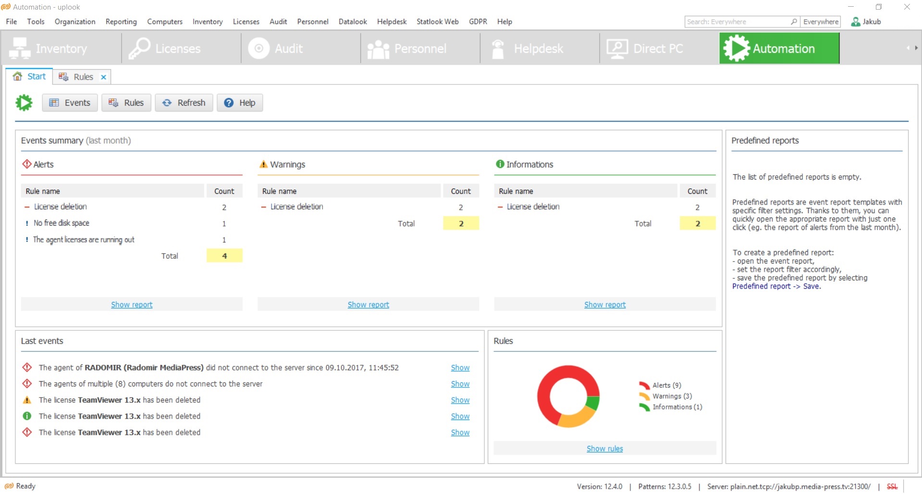
Task: Open the Rules toolbar button
Action: click(126, 103)
